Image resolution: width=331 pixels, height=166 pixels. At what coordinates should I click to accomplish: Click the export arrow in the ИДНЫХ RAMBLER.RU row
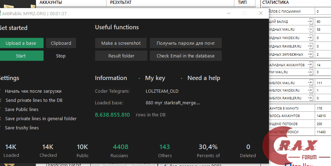coord(310,46)
